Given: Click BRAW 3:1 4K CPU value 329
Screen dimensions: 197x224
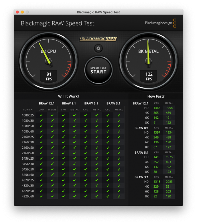Looking at the screenshot, I should (x=156, y=186).
